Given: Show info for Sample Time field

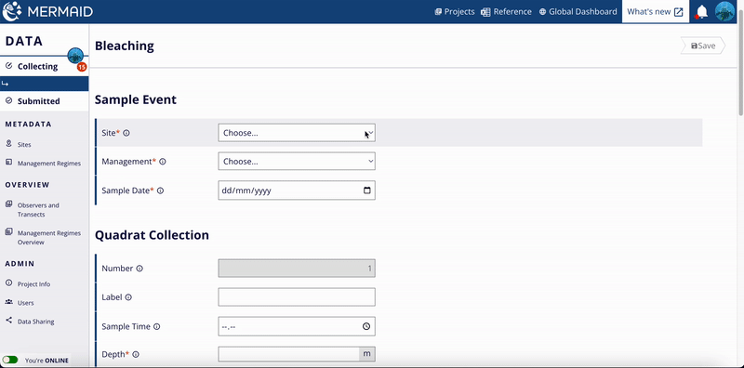Looking at the screenshot, I should click(x=156, y=327).
